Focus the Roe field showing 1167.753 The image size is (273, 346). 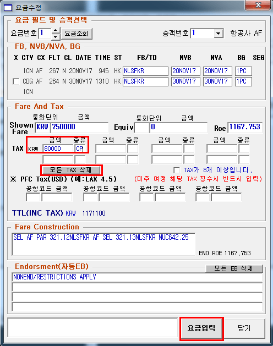pos(245,127)
